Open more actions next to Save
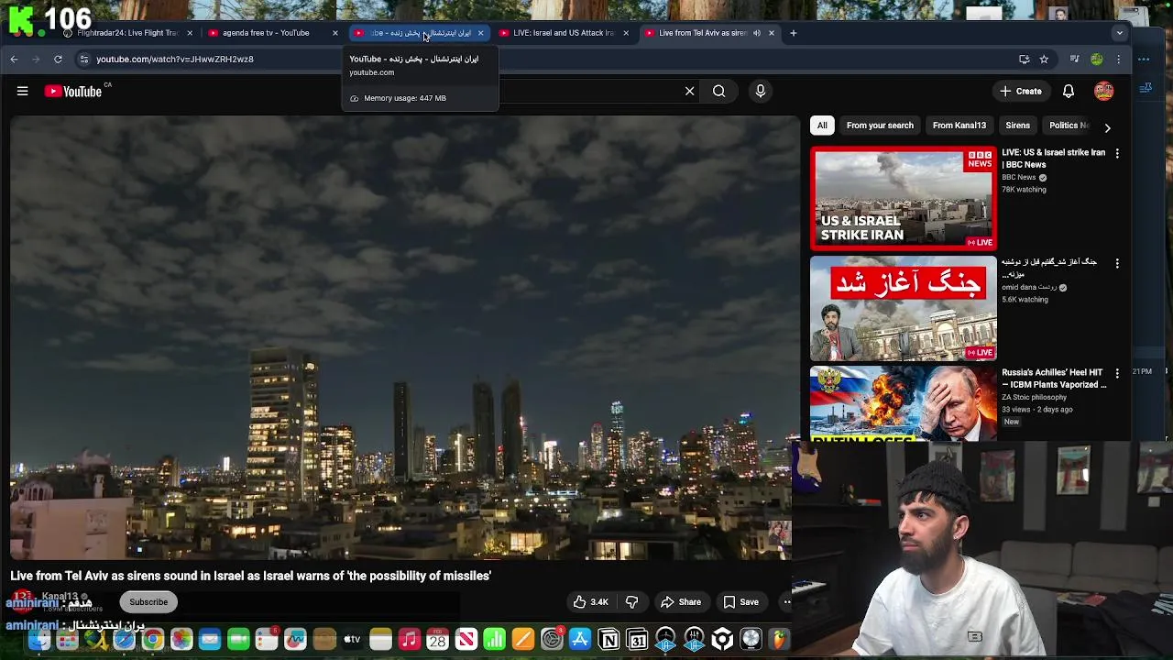This screenshot has height=660, width=1173. click(x=785, y=602)
